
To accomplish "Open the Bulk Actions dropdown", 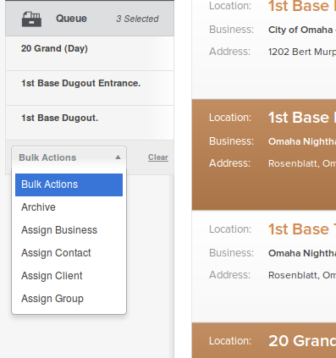I will tap(69, 157).
